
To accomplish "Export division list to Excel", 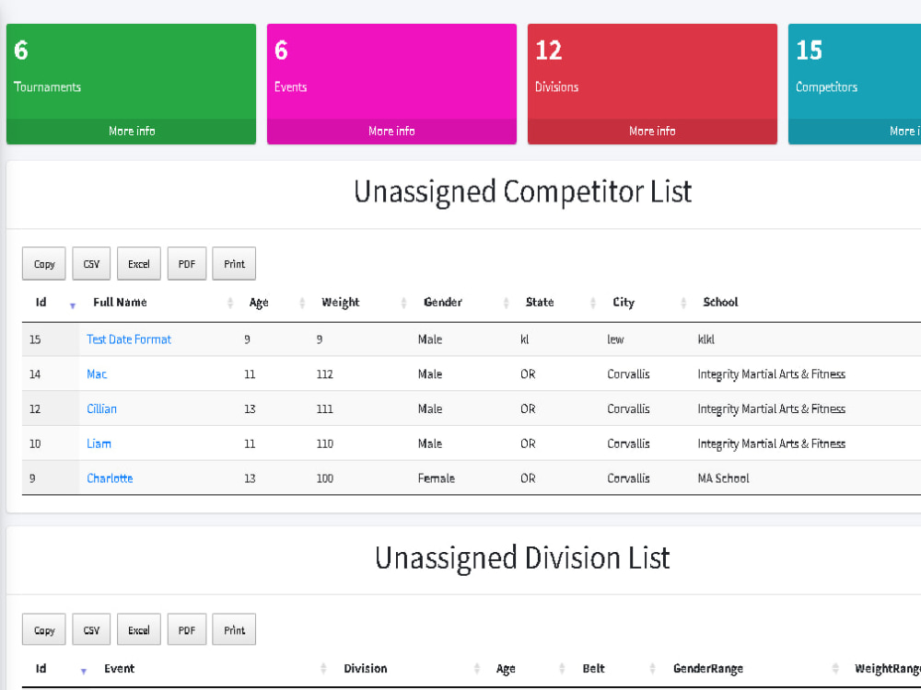I will pyautogui.click(x=139, y=630).
